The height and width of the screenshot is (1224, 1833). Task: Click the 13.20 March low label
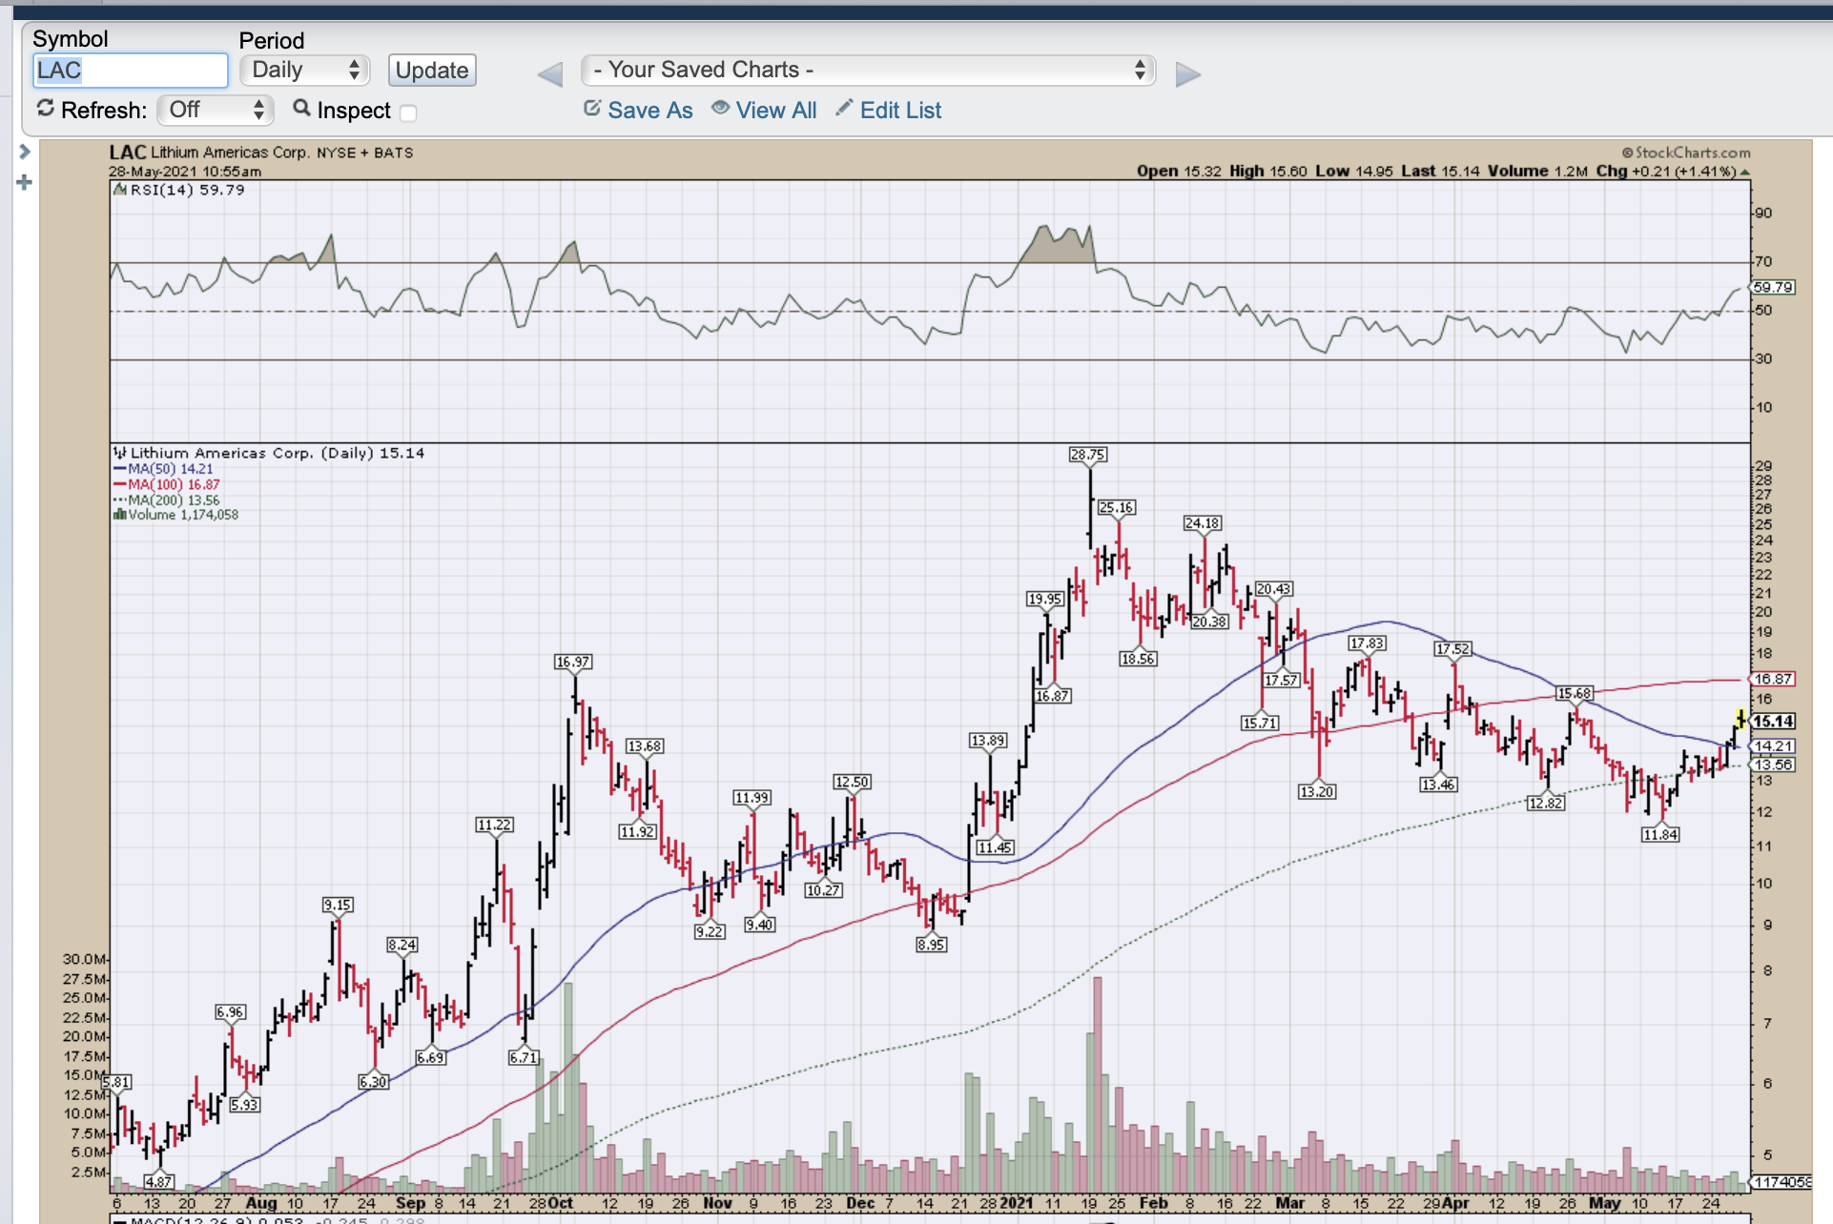point(1317,791)
